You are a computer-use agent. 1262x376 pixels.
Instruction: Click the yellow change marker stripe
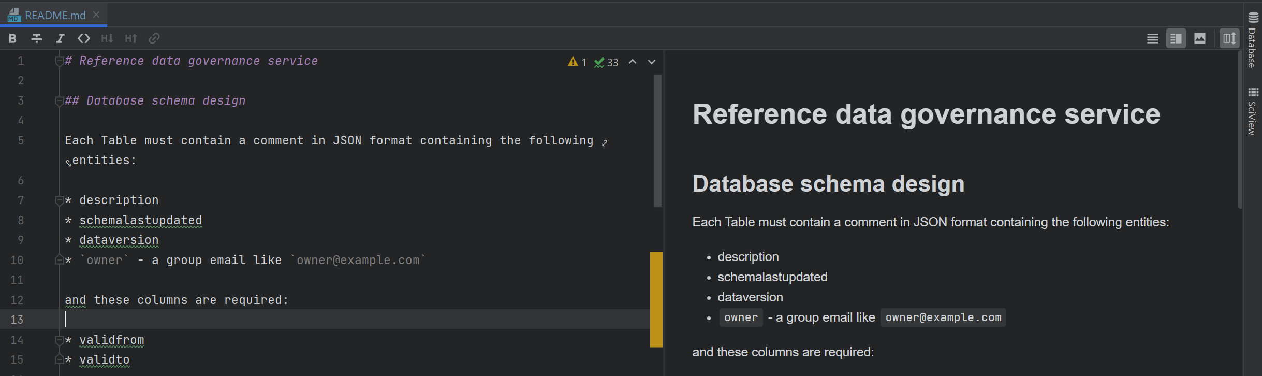coord(656,299)
